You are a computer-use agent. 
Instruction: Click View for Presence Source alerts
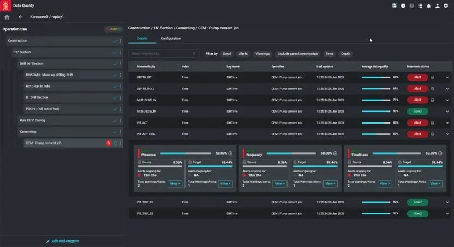(x=175, y=184)
